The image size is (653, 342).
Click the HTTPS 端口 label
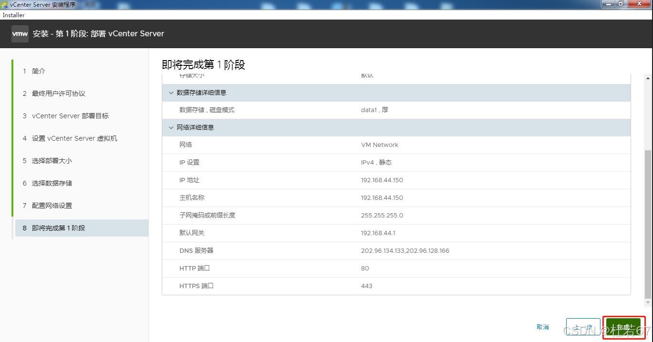click(x=196, y=286)
